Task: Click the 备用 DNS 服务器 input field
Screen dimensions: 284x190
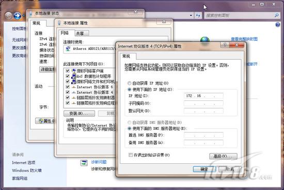Action: [x=203, y=143]
